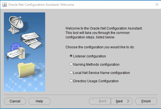Image resolution: width=161 pixels, height=109 pixels.
Task: Click the yellow folder graphic
Action: click(26, 70)
